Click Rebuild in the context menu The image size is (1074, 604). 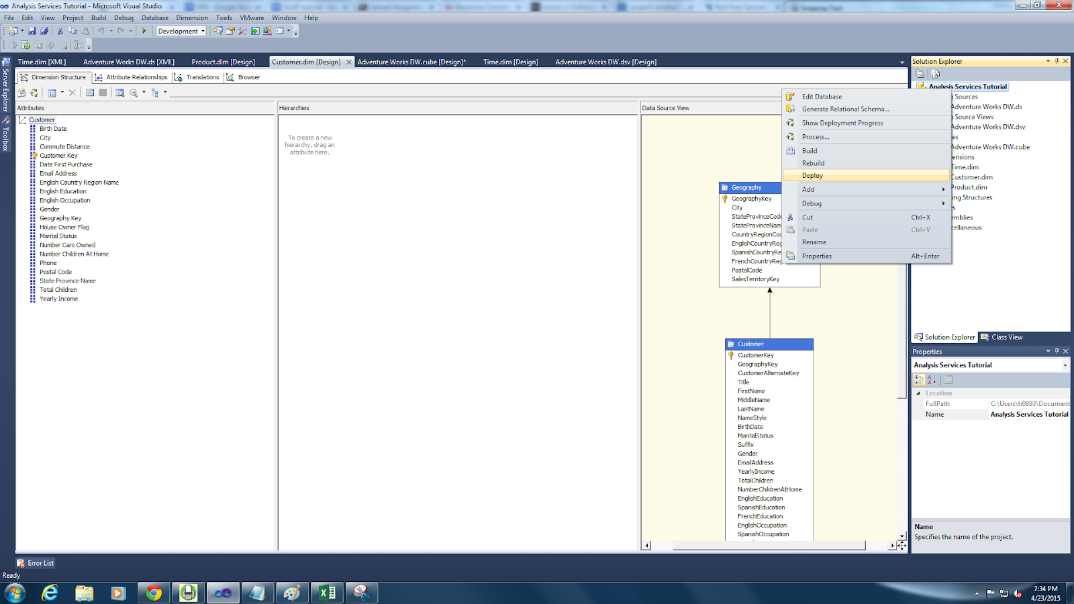(867, 163)
